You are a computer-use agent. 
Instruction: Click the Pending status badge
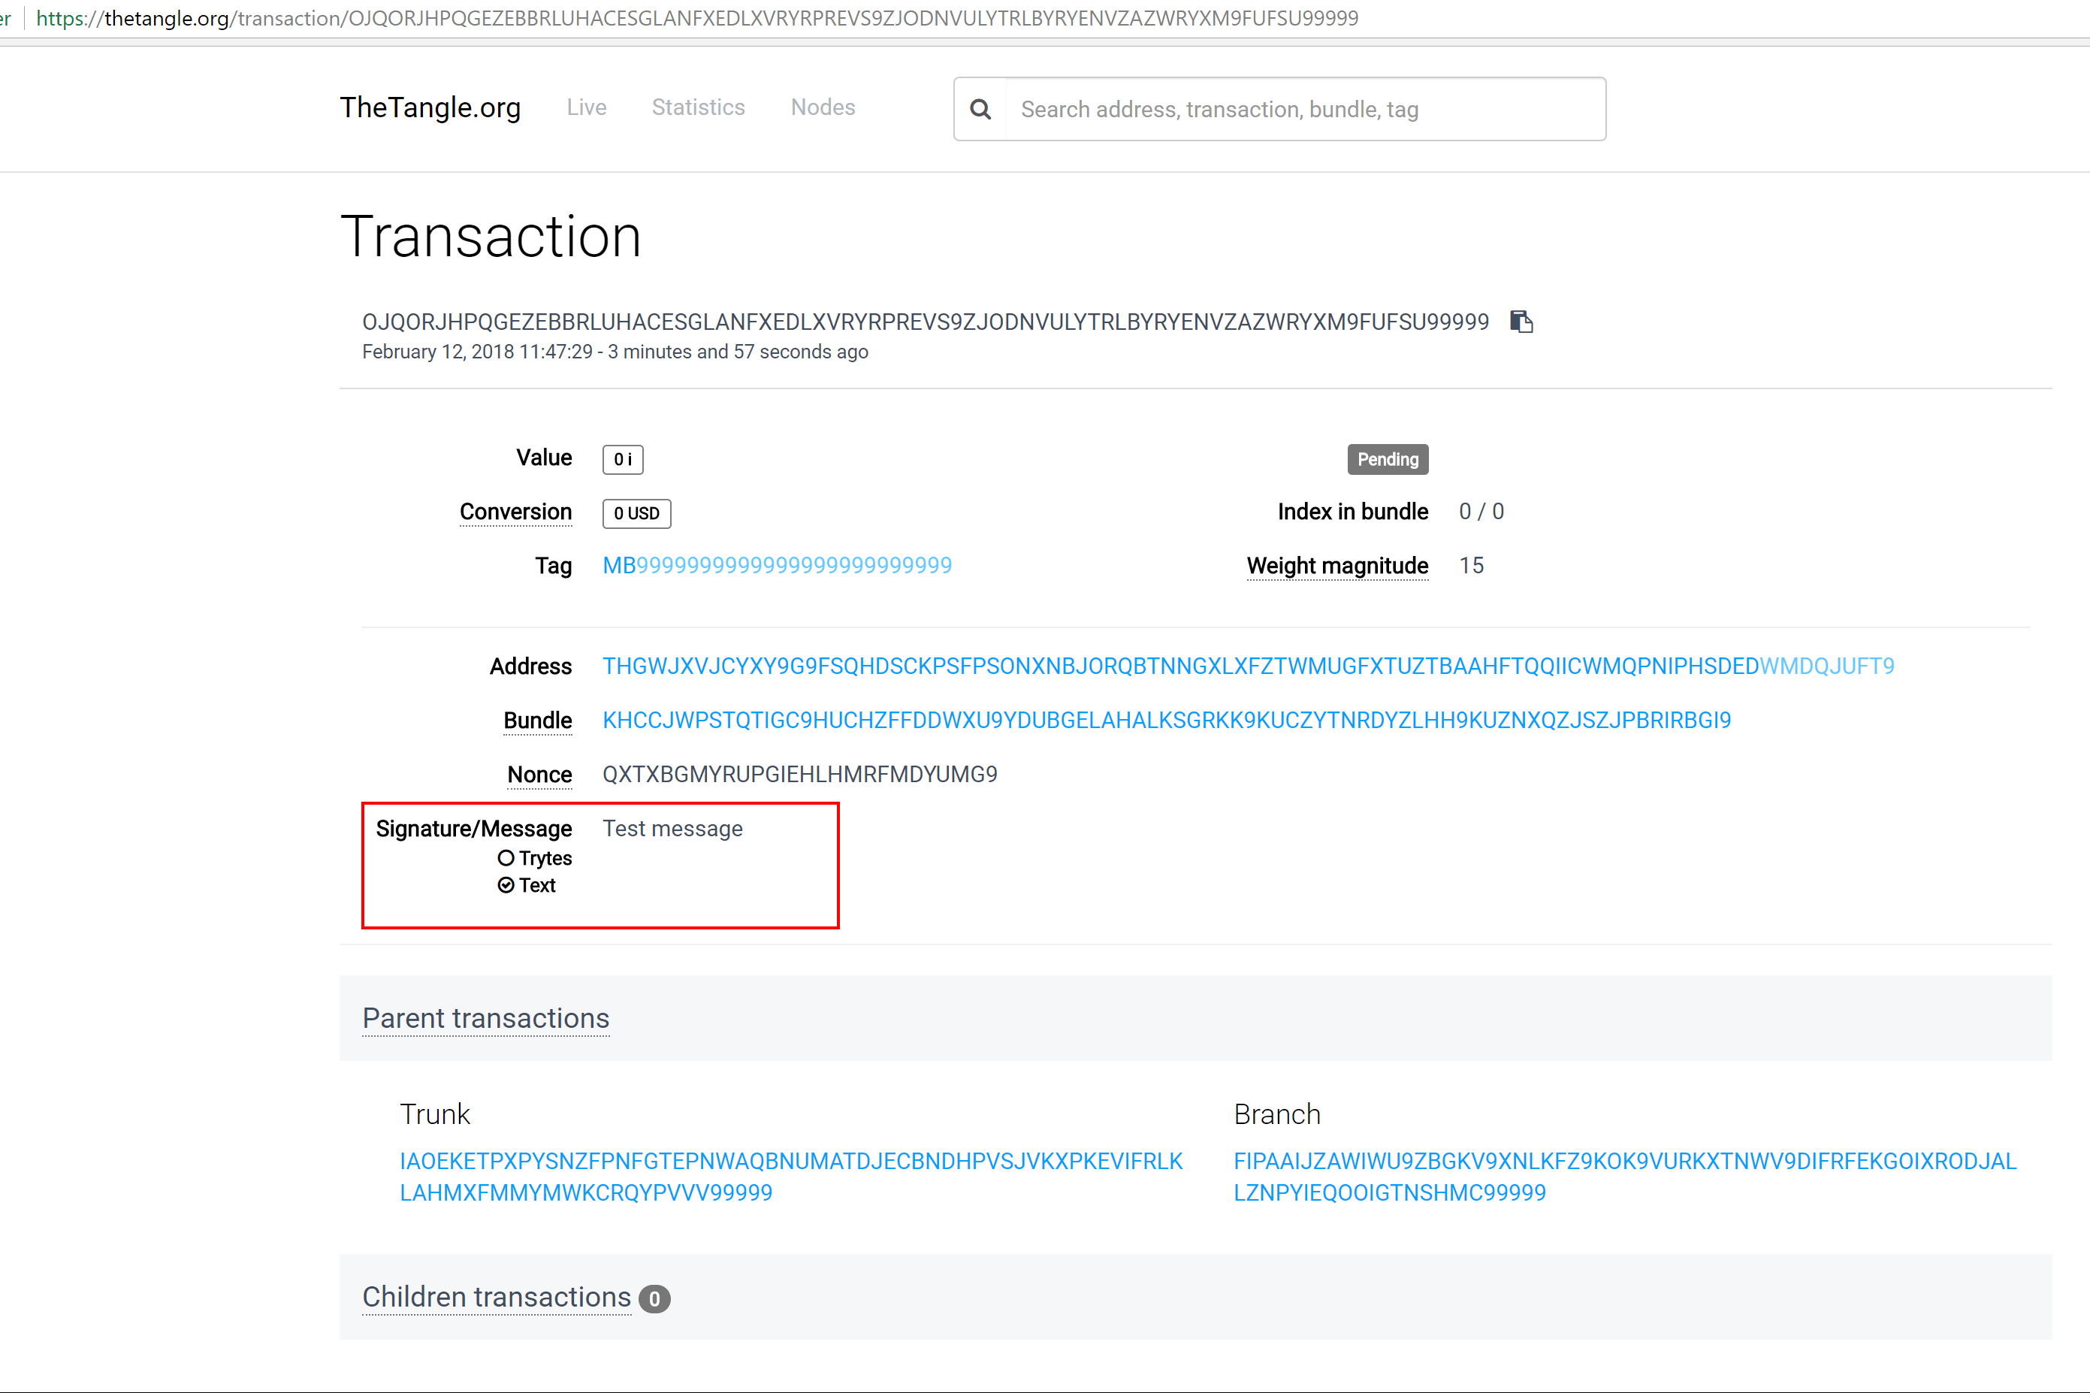tap(1388, 459)
